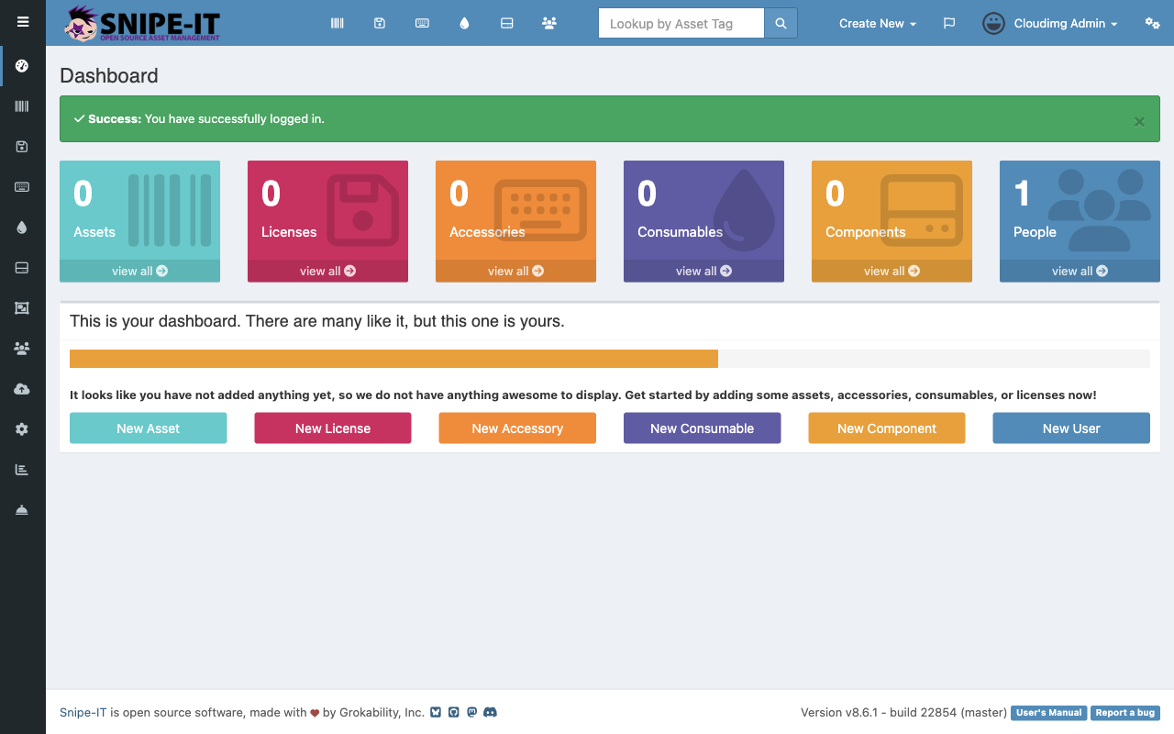View all Accessories from the orange card
1174x734 pixels.
click(515, 271)
